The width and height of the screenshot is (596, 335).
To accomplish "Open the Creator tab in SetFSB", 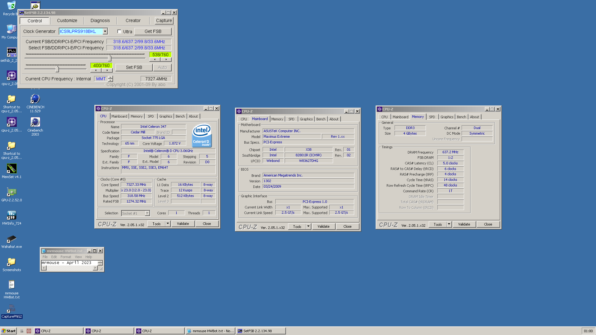I will pyautogui.click(x=133, y=20).
